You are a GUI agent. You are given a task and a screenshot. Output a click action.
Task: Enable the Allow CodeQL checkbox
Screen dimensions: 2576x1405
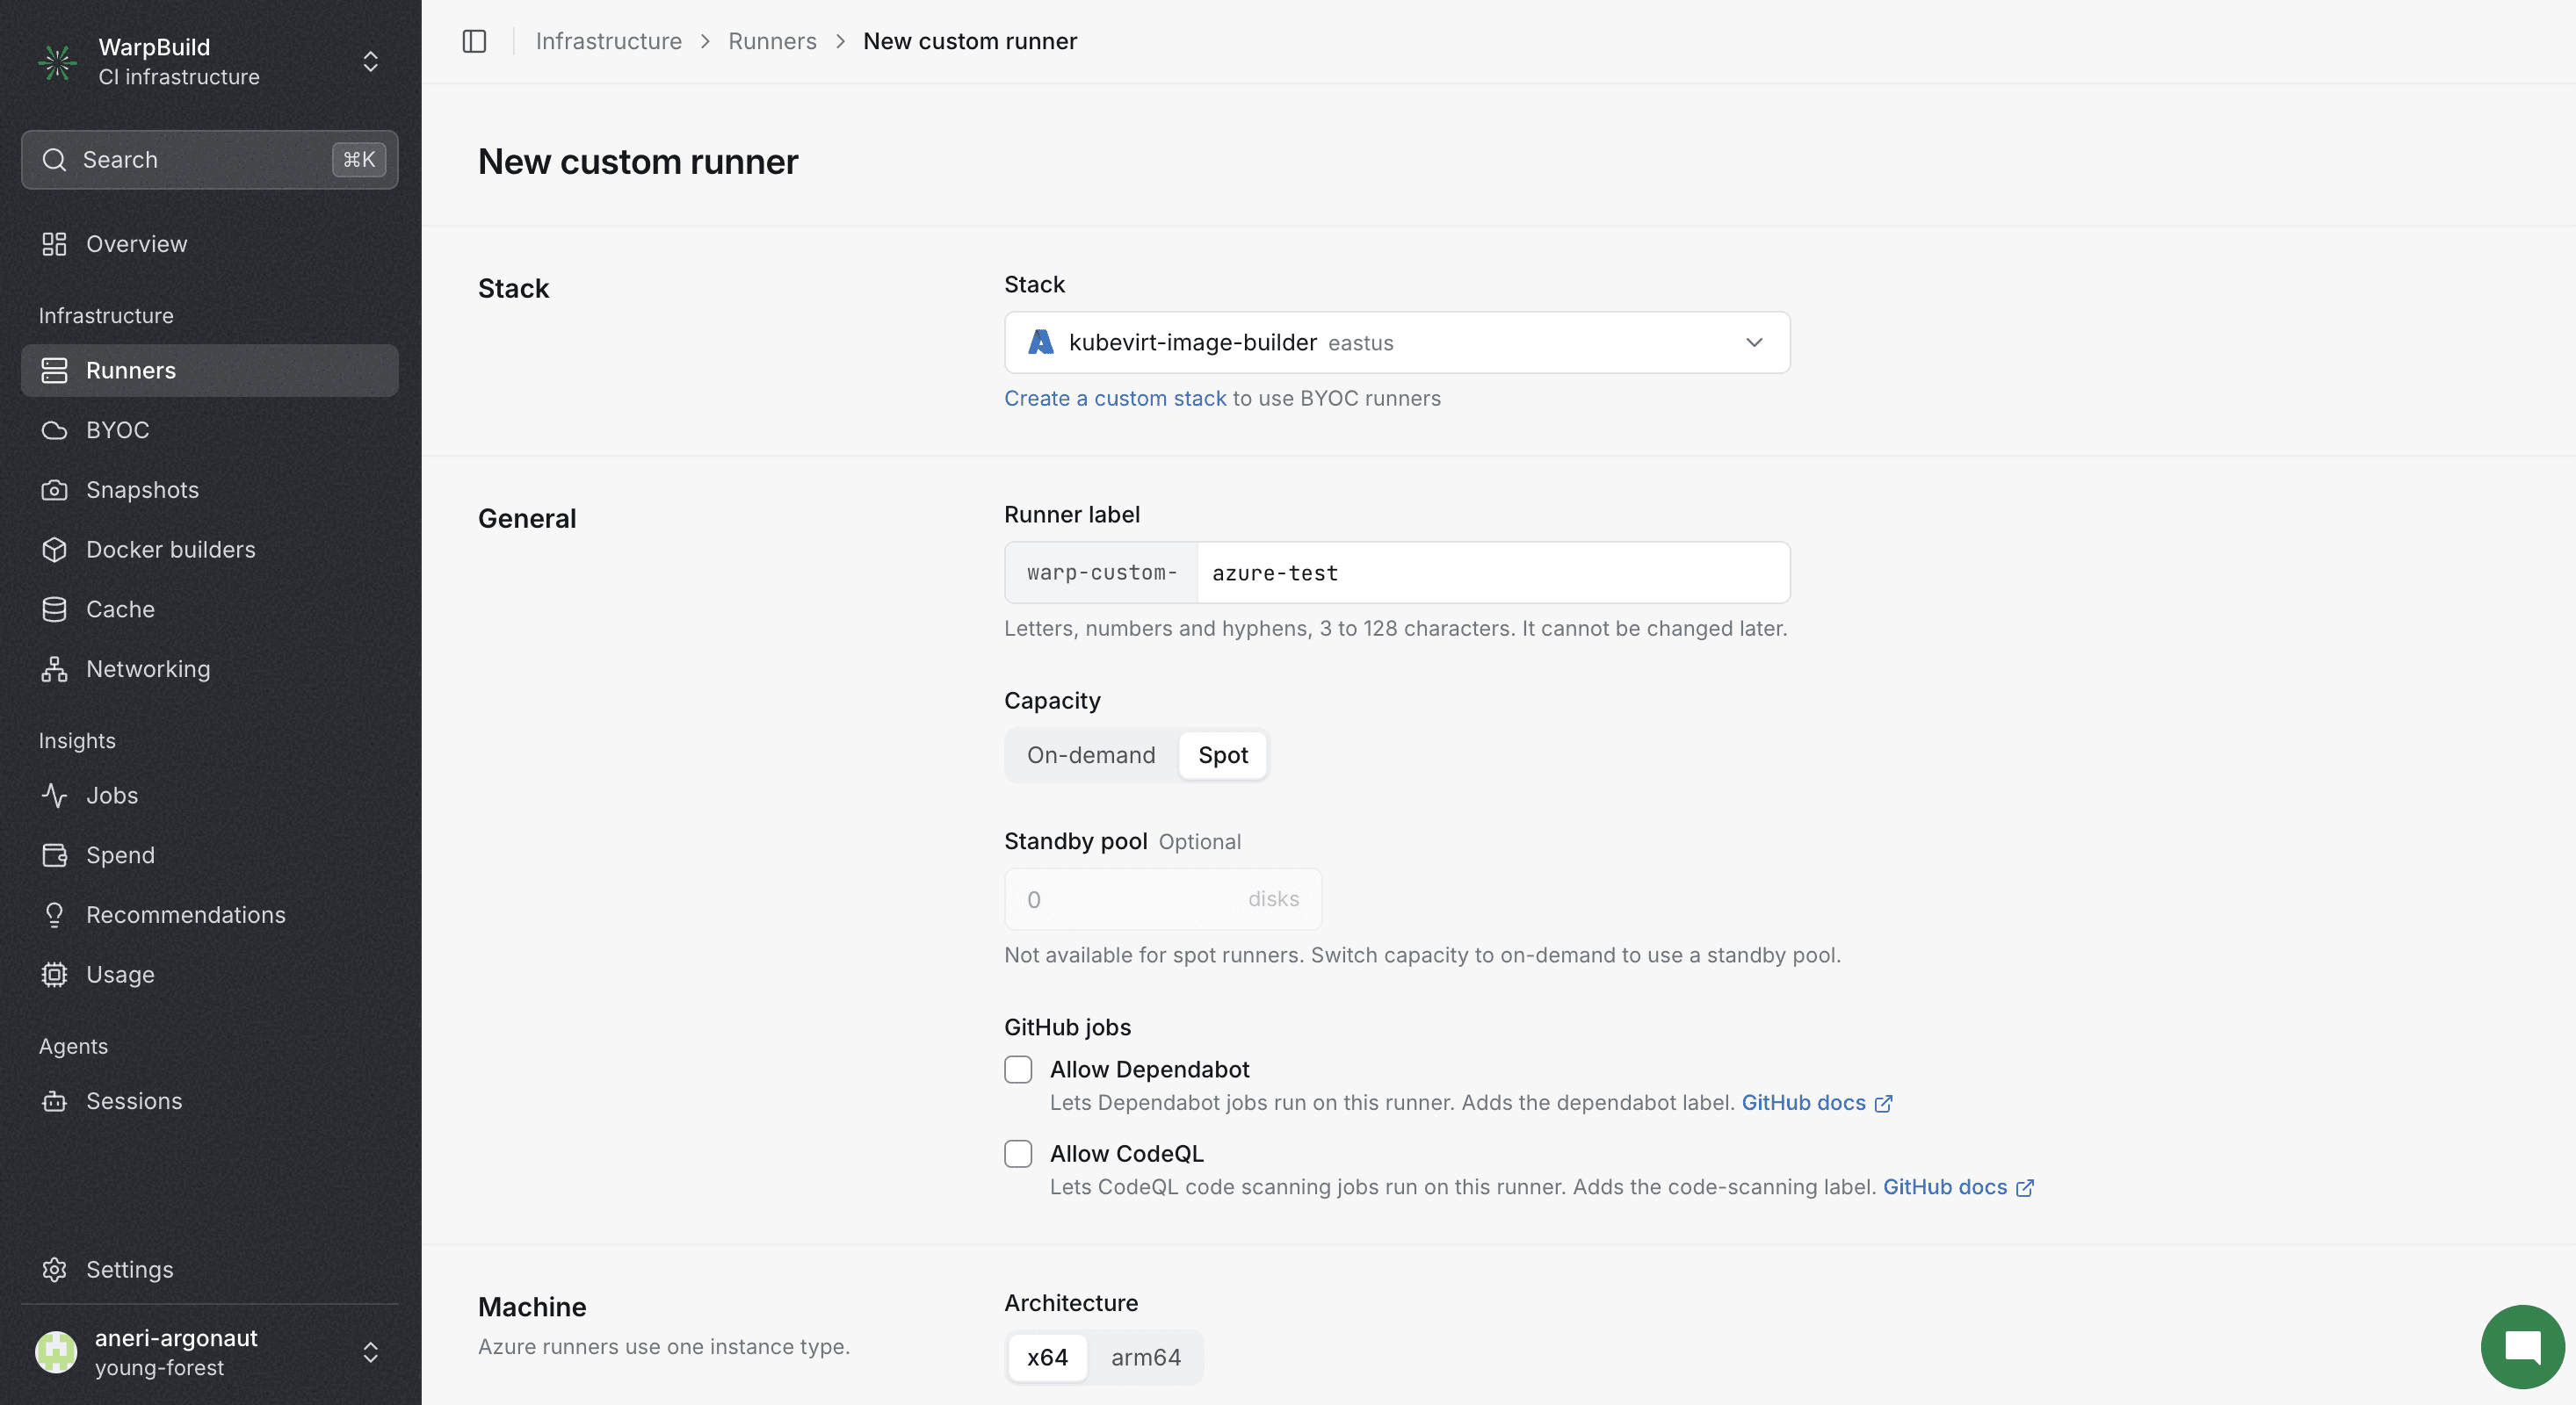coord(1018,1154)
